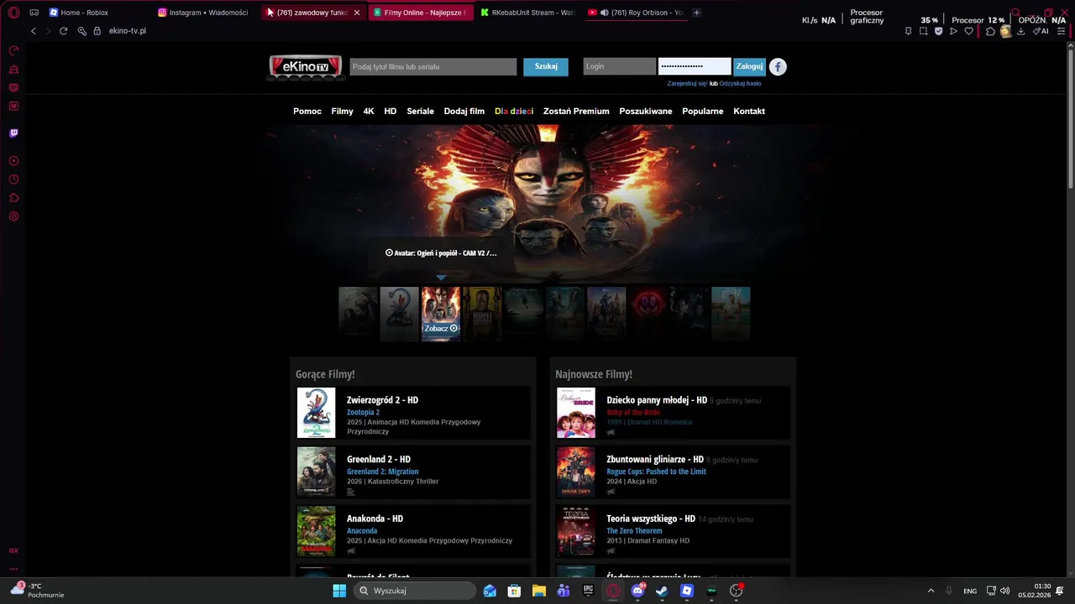The width and height of the screenshot is (1075, 604).
Task: Open the Kontakt menu item
Action: 749,111
